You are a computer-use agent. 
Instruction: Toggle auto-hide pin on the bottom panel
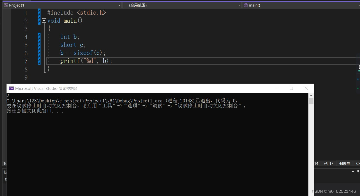click(358, 172)
